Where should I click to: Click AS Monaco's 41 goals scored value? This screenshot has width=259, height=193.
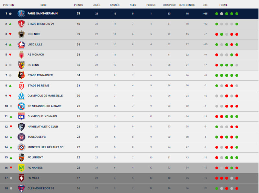click(x=169, y=55)
